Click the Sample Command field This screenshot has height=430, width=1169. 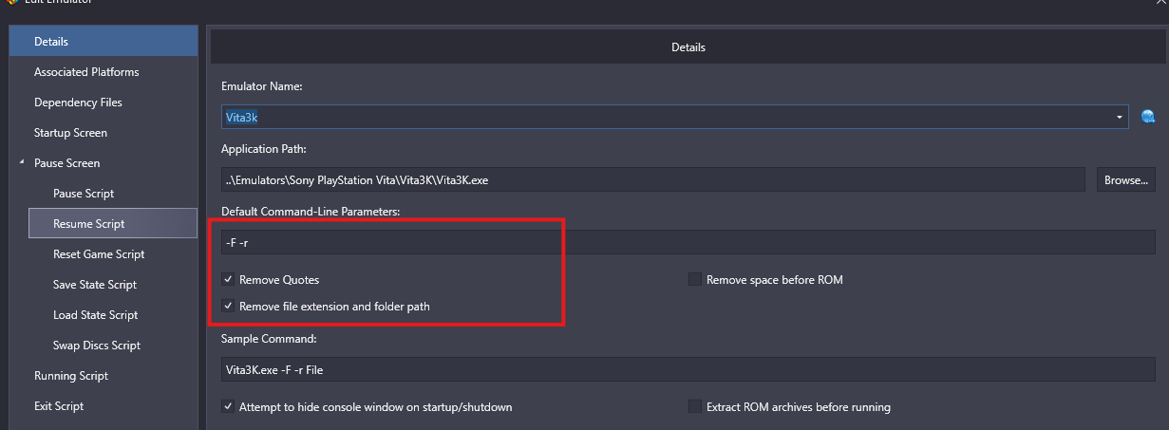pos(688,369)
